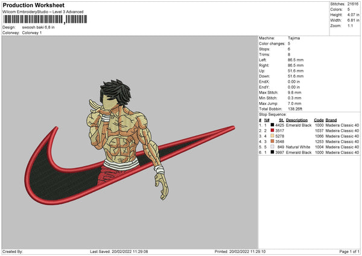This screenshot has width=362, height=256.
Task: Click the EndY label
Action: (x=264, y=87)
